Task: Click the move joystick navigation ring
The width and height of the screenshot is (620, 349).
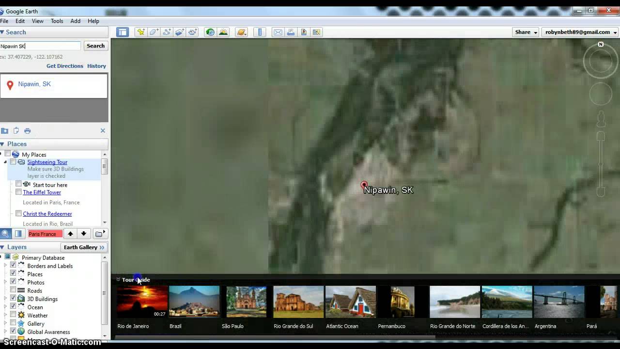Action: pos(601,94)
